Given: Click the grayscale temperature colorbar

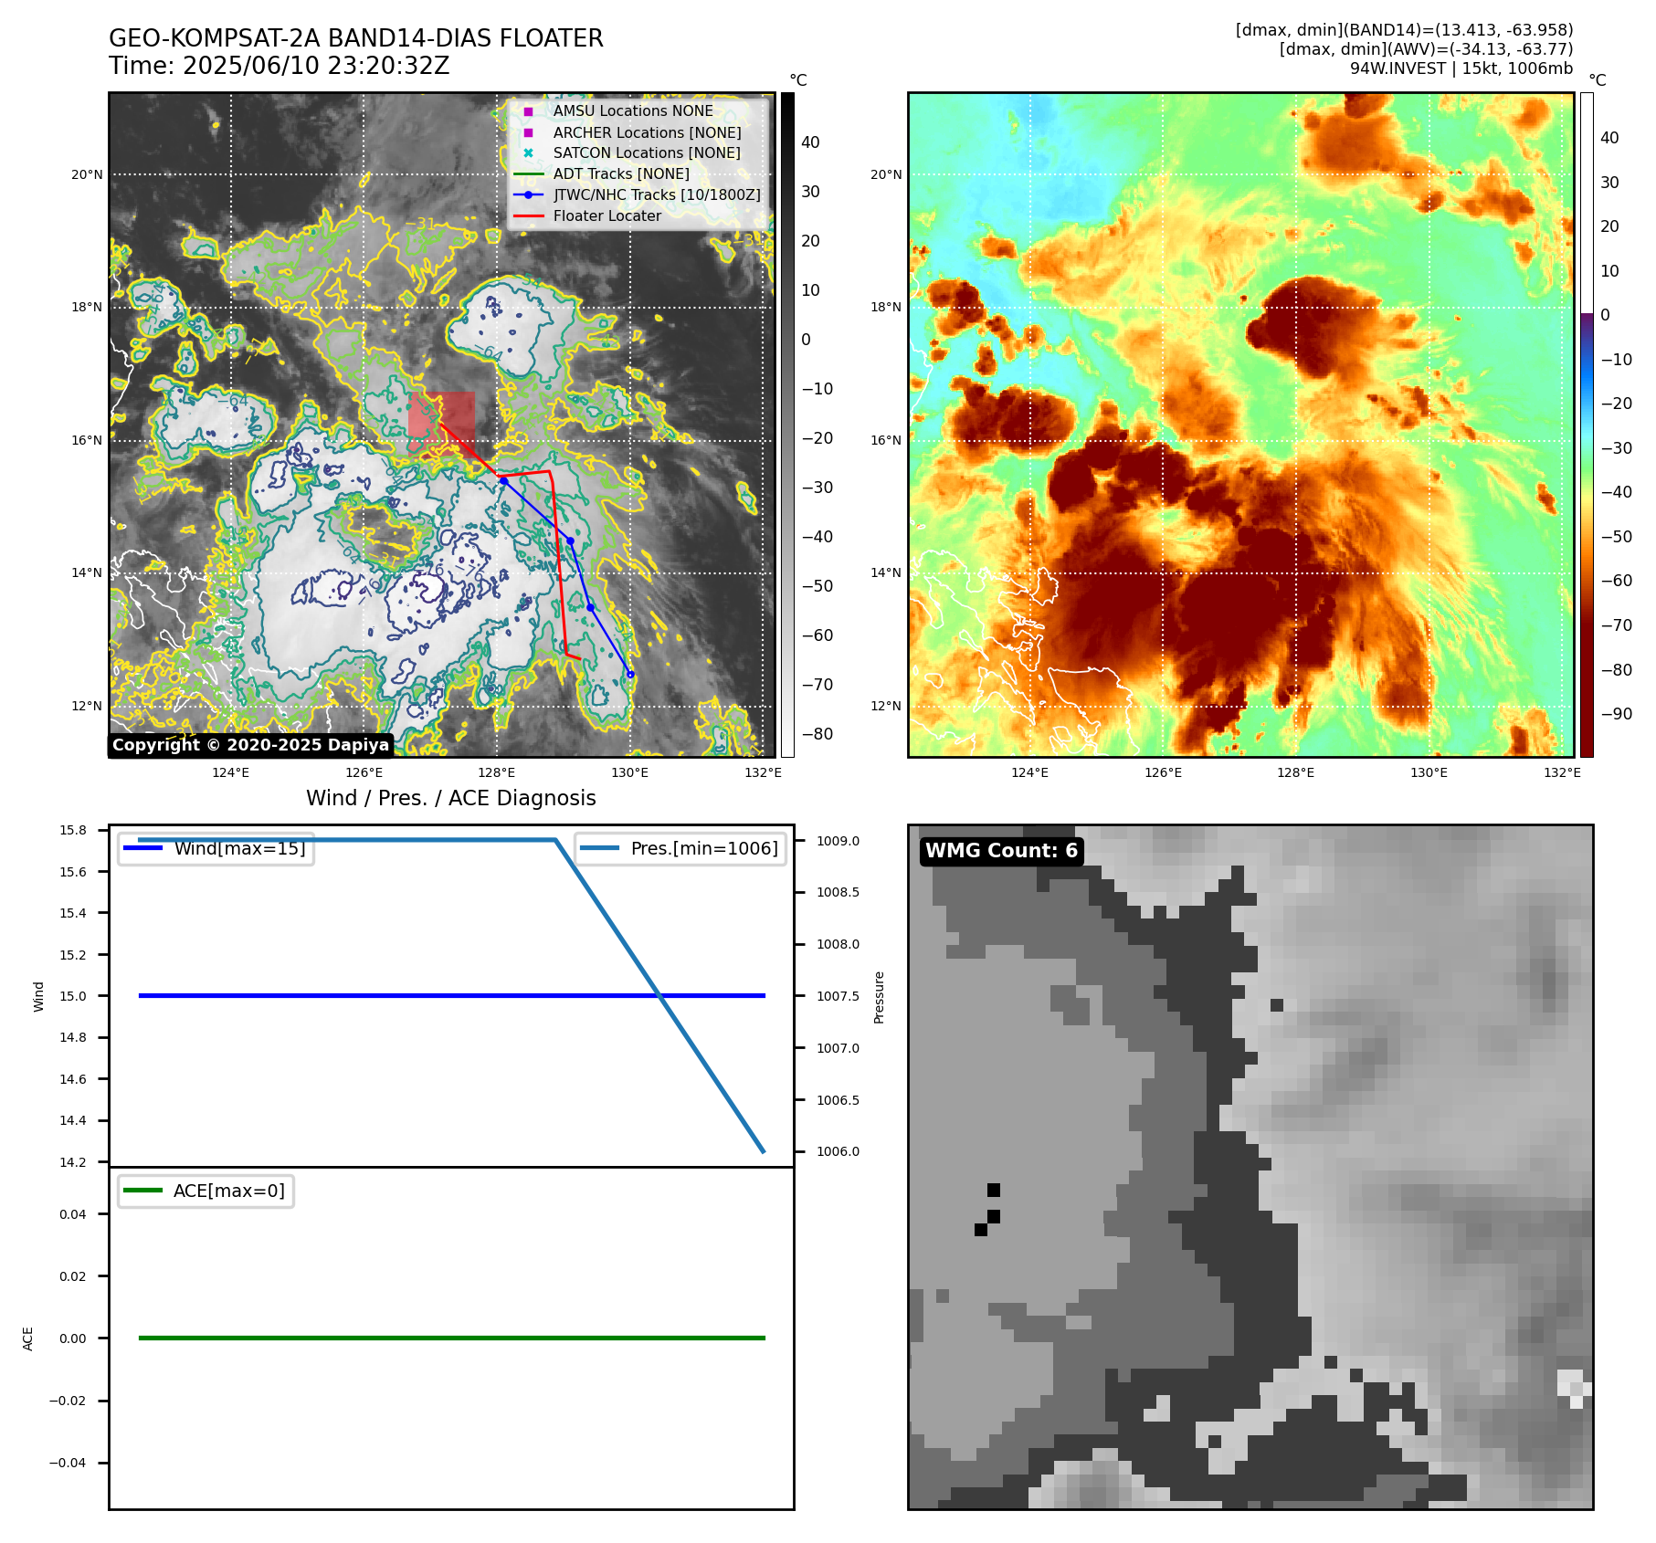Looking at the screenshot, I should [x=787, y=425].
